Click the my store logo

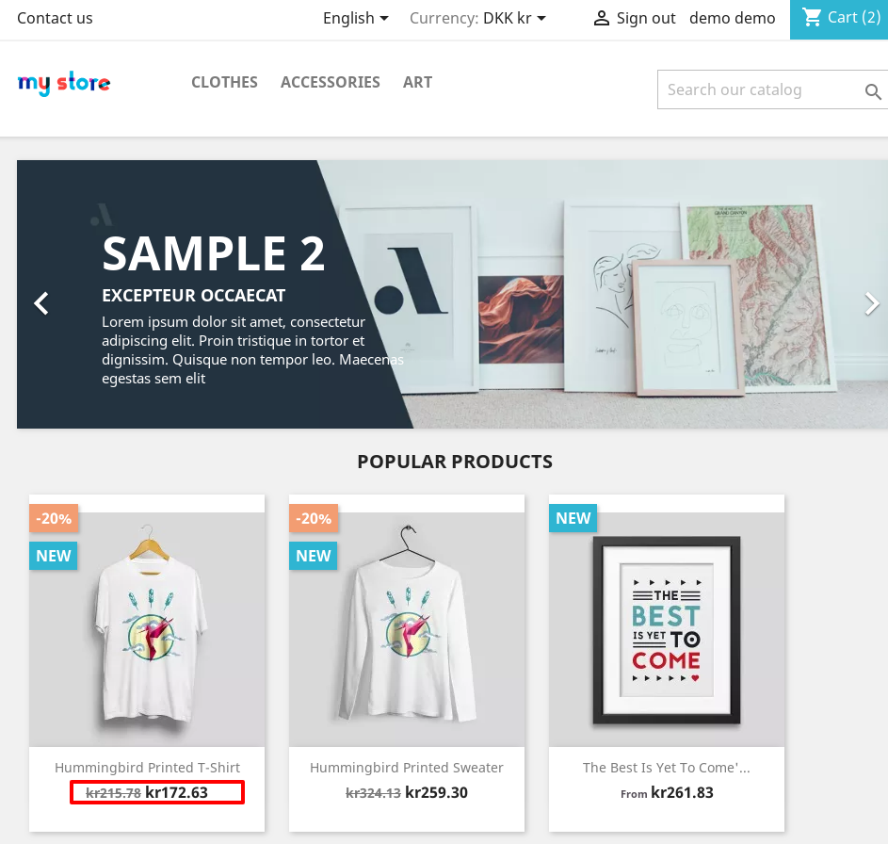pos(64,83)
